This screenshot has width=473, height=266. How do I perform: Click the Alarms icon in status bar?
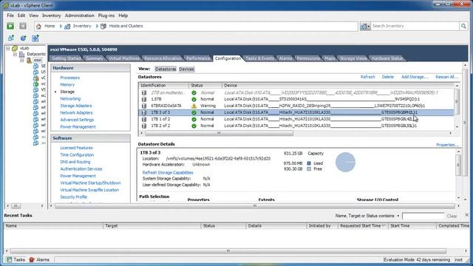click(32, 259)
